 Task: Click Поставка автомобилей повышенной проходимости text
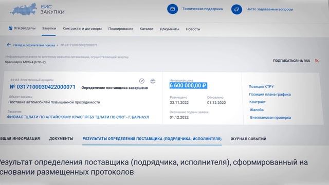(x=54, y=102)
